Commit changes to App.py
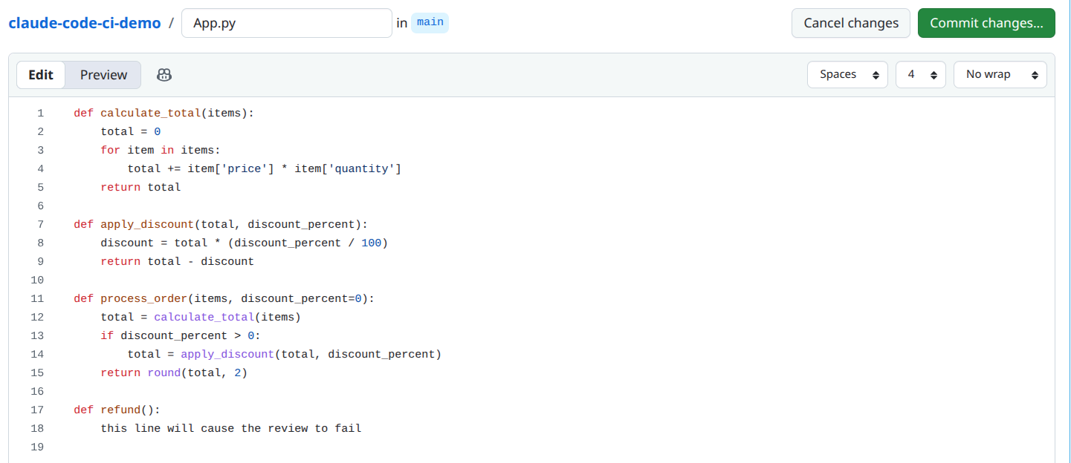This screenshot has width=1071, height=463. (x=986, y=23)
